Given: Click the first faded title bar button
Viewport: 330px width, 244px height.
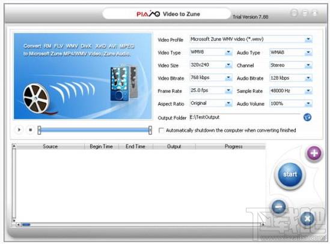Looking at the screenshot, I should [x=294, y=13].
